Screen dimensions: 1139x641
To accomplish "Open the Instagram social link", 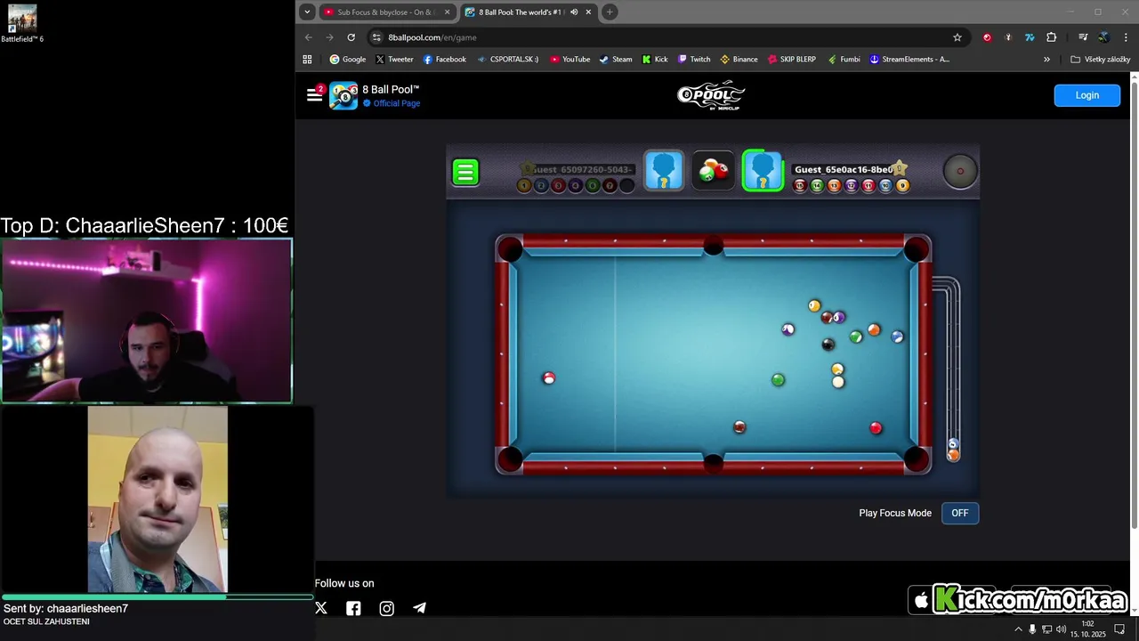I will 386,608.
